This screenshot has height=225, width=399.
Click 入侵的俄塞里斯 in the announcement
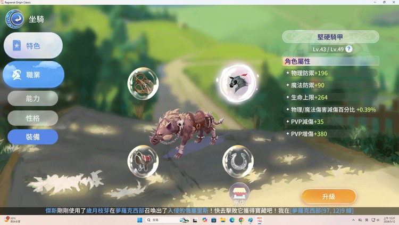click(x=188, y=211)
